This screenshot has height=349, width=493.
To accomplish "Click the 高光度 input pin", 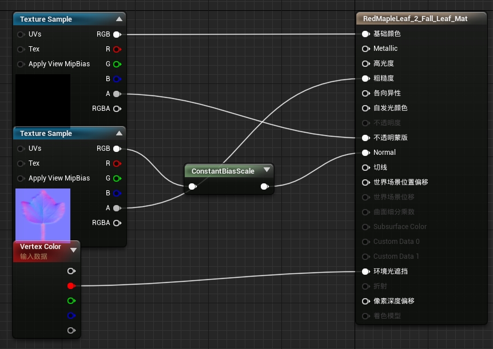I will pos(365,64).
